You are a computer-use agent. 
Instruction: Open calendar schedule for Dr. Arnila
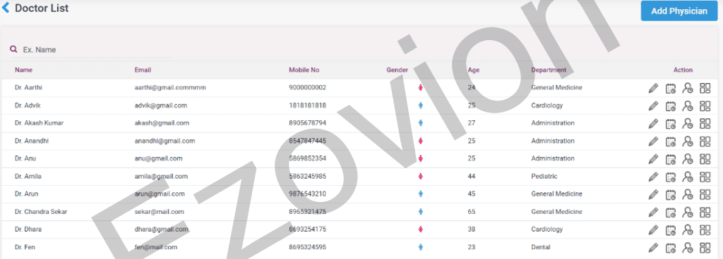pos(671,177)
